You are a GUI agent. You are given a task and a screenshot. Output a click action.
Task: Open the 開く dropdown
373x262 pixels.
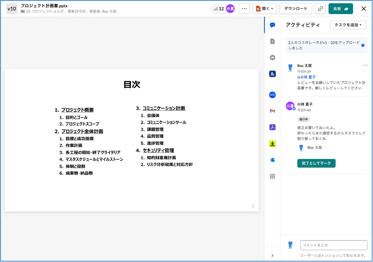click(x=264, y=9)
